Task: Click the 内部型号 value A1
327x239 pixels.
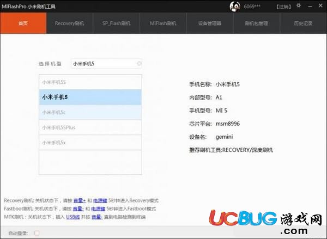Action: point(219,97)
